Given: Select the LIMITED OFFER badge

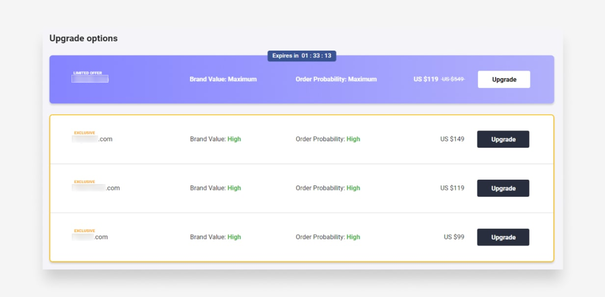Looking at the screenshot, I should pos(87,73).
